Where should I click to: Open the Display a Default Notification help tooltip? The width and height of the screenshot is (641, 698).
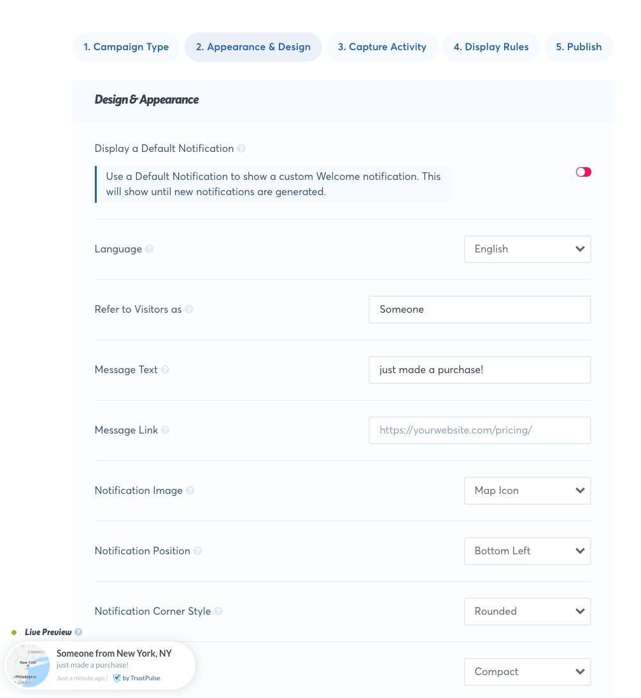(241, 148)
